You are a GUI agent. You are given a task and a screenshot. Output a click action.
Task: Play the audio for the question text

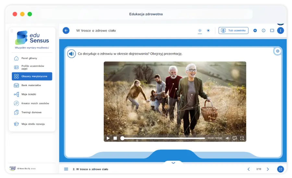pos(71,54)
